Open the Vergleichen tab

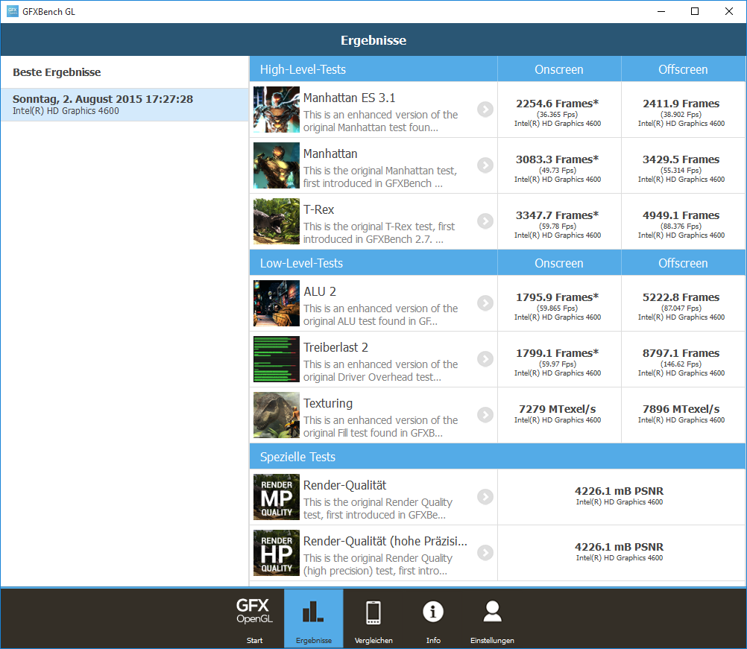point(373,618)
